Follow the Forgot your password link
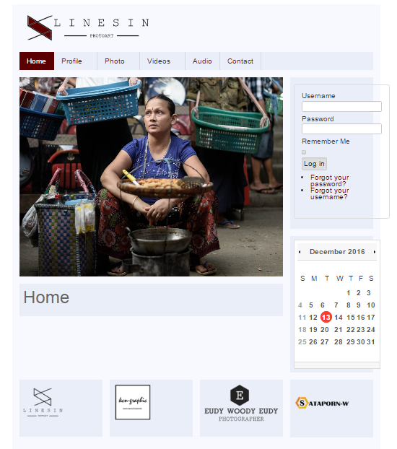This screenshot has width=397, height=449. coord(330,180)
